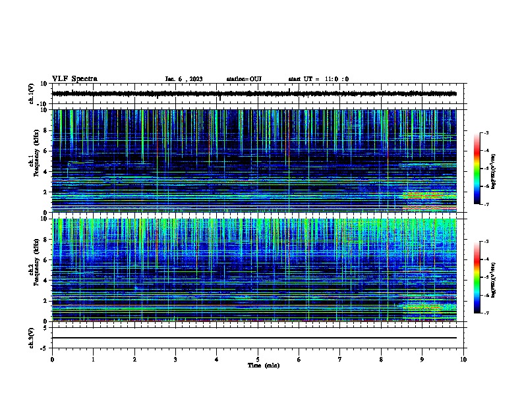
Task: Click the '-5' tick on ch.3(V) axis
Action: click(x=44, y=348)
